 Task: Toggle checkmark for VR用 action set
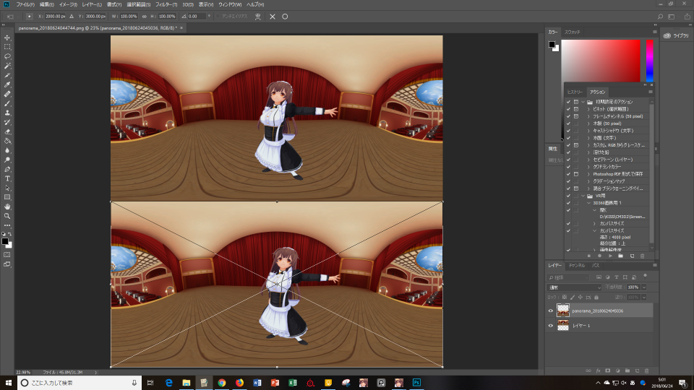(569, 196)
